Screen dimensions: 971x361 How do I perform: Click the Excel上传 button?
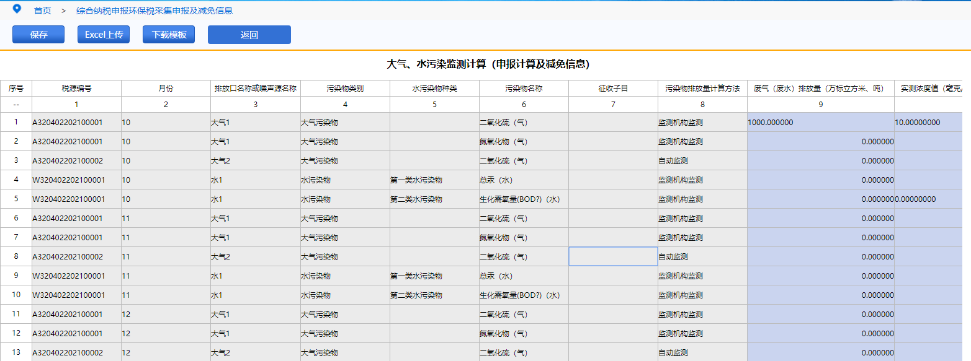tap(103, 35)
